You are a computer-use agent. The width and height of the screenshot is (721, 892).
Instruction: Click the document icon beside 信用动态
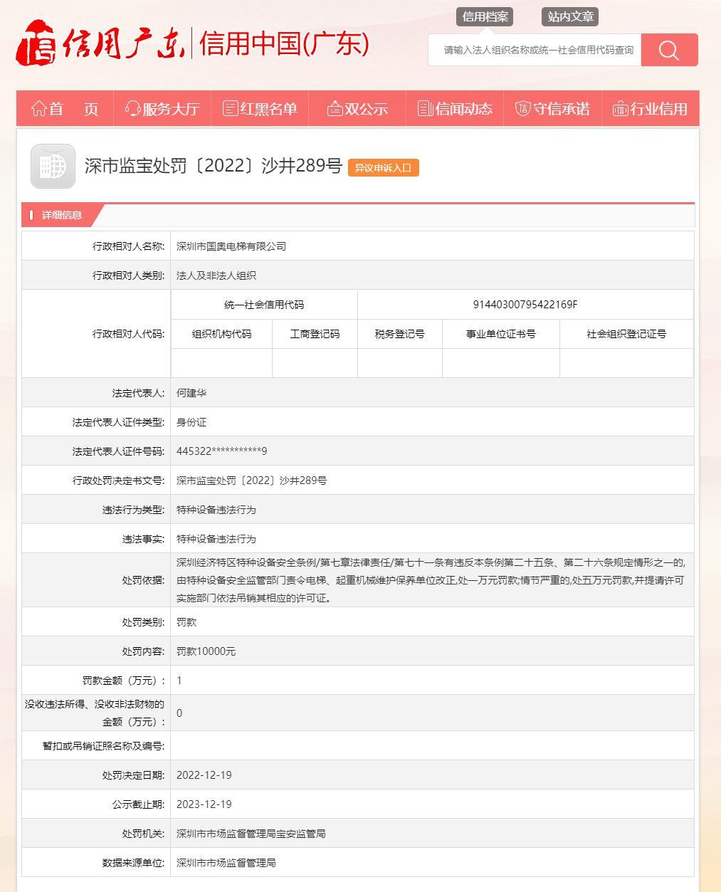click(x=425, y=109)
